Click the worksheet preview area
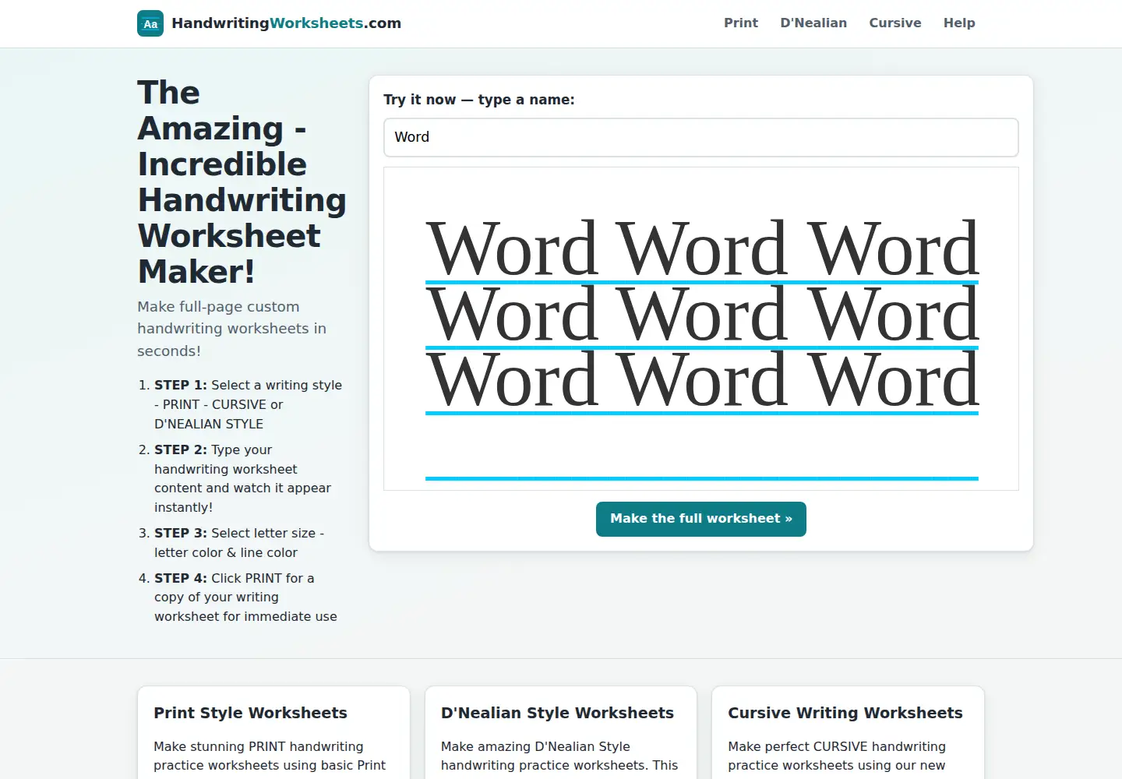Screen dimensions: 1122x779 [x=701, y=329]
